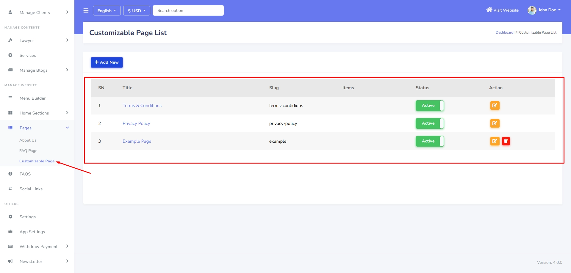Edit the Privacy Policy page
The width and height of the screenshot is (571, 273).
click(x=495, y=123)
